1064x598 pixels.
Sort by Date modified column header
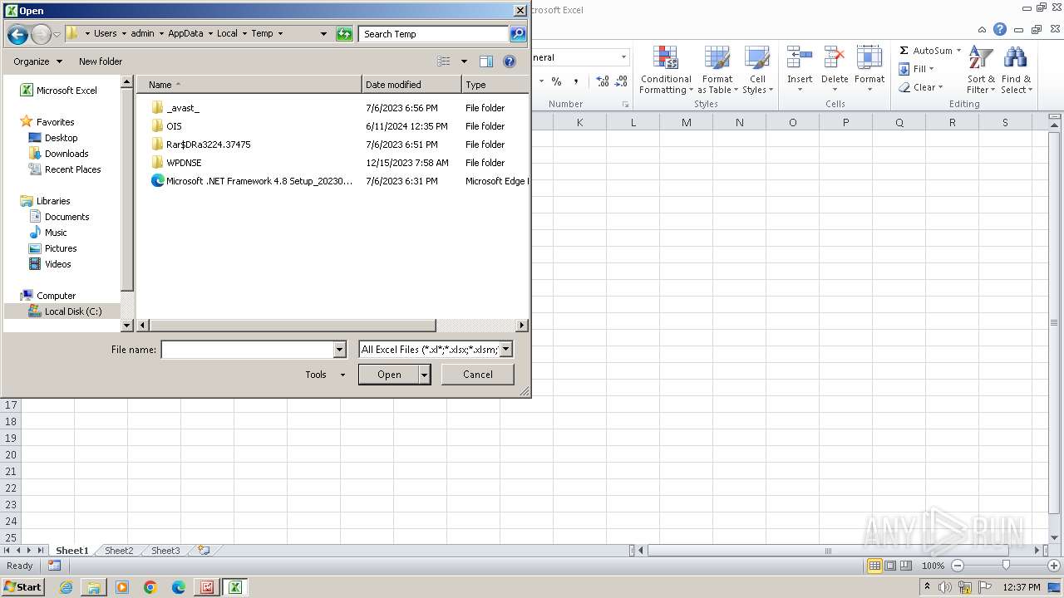(411, 85)
